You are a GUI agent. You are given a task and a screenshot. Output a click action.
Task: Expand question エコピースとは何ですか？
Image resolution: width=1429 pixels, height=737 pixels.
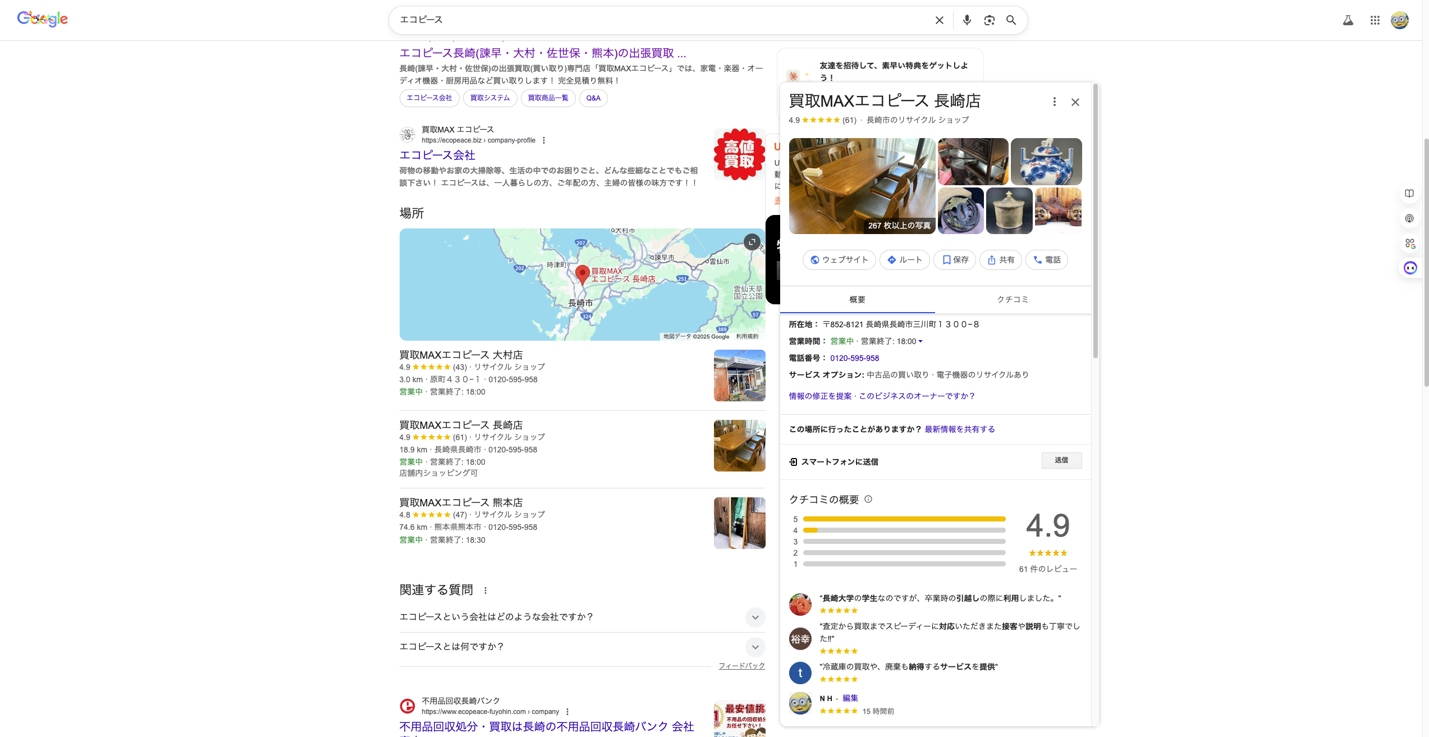pyautogui.click(x=755, y=647)
